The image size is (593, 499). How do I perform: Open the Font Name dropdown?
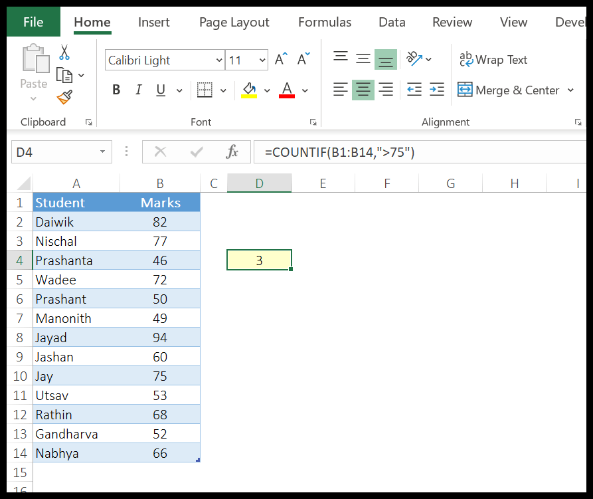point(220,60)
